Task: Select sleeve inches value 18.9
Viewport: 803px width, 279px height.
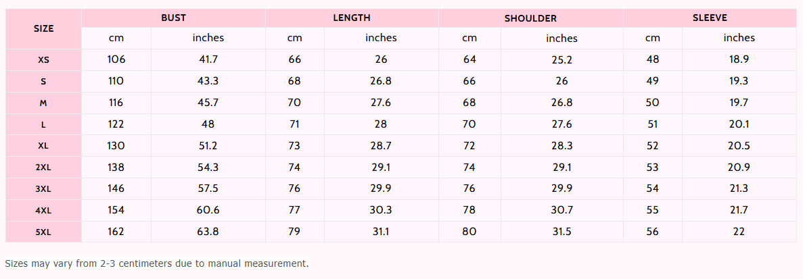Action: [x=739, y=59]
